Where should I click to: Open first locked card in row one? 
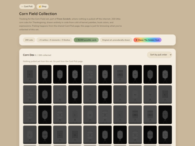click(30, 74)
